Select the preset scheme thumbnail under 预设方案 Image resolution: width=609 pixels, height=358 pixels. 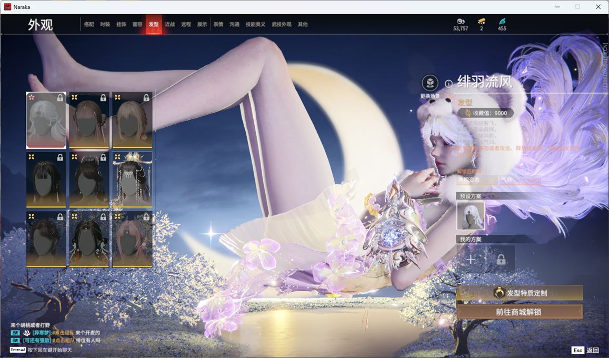click(471, 216)
